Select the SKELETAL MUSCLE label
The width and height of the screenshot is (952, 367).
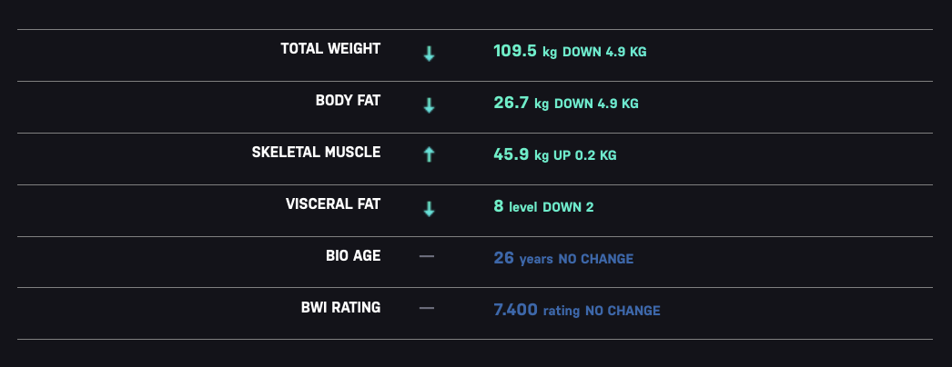coord(317,152)
